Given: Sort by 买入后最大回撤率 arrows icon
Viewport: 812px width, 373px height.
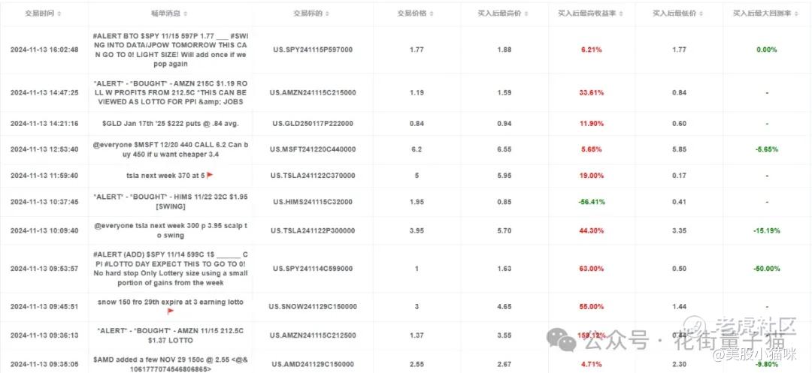Looking at the screenshot, I should [x=796, y=14].
